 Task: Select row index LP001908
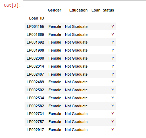[35, 50]
